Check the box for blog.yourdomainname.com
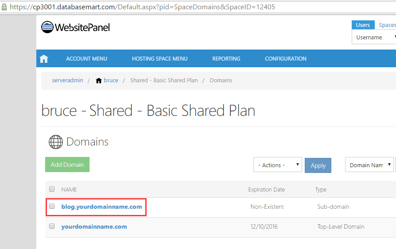This screenshot has width=396, height=249. (x=52, y=206)
